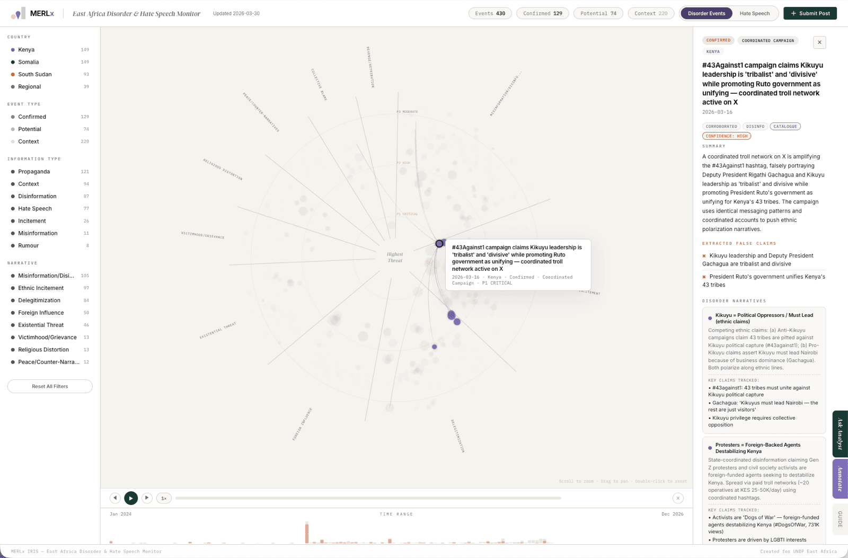Viewport: 848px width, 558px height.
Task: Click the Updated 2026-03-30 text
Action: point(236,13)
